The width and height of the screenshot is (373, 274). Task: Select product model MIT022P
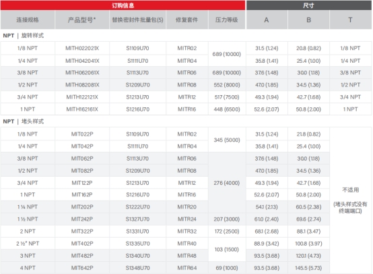82,134
